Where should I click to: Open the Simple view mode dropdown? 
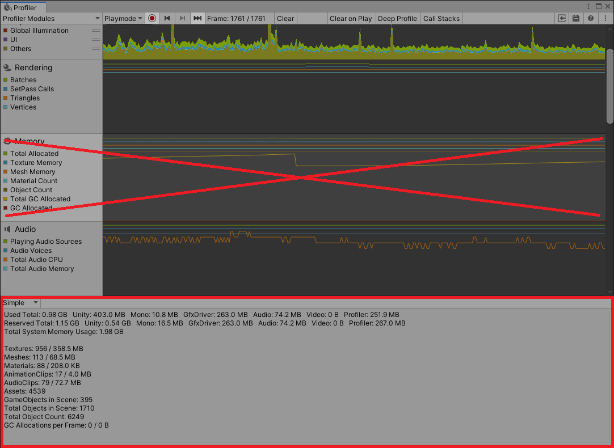(x=20, y=303)
